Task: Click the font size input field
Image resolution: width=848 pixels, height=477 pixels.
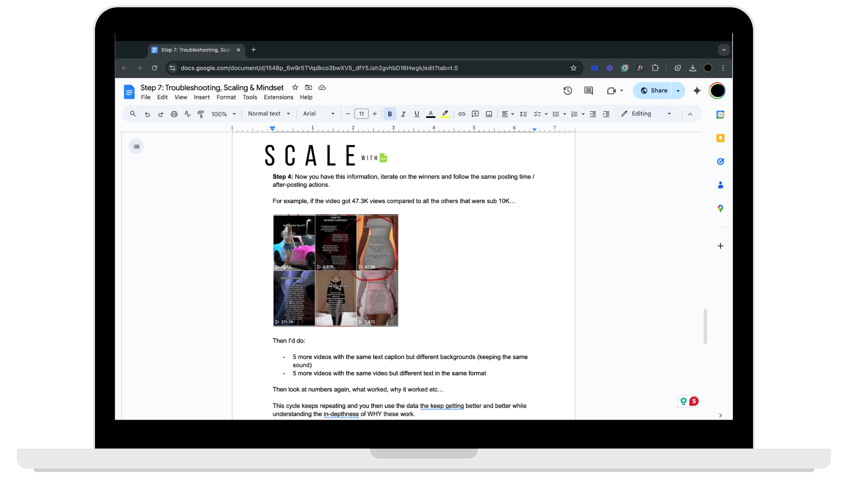Action: 361,114
